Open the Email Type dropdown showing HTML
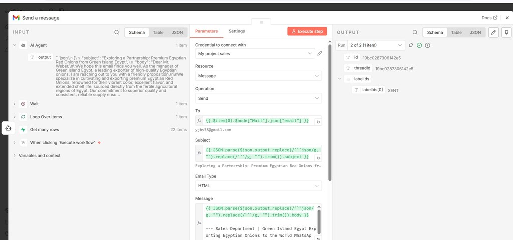Image resolution: width=513 pixels, height=240 pixels. tap(259, 186)
